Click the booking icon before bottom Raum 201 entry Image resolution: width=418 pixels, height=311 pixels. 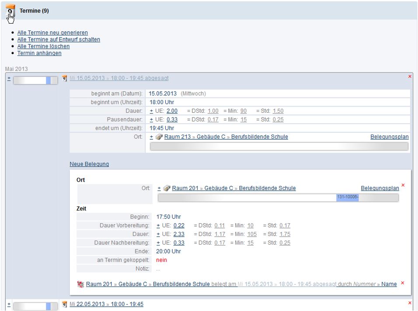[x=80, y=284]
